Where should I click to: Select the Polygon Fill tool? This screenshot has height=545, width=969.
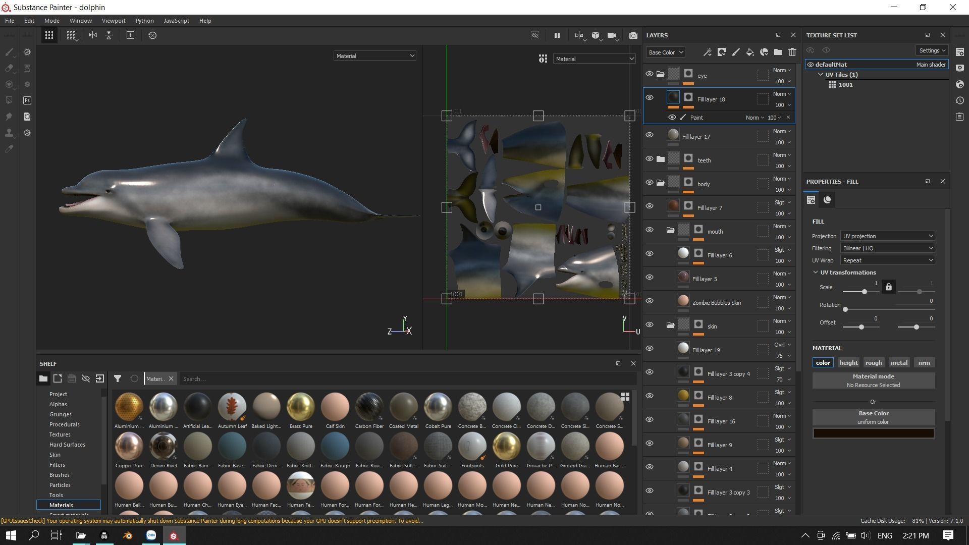(9, 100)
